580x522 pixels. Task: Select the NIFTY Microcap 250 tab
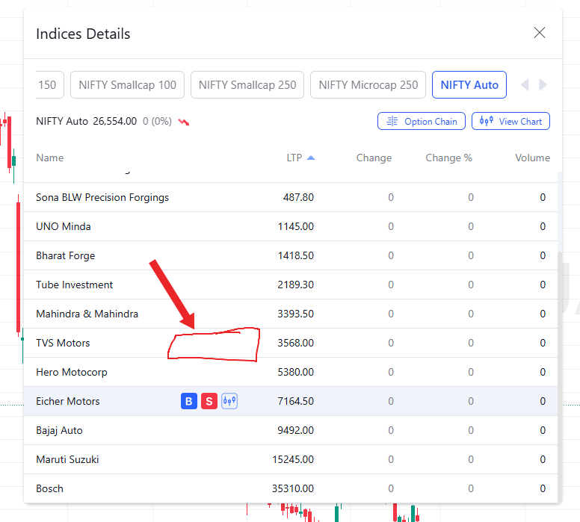pyautogui.click(x=368, y=85)
